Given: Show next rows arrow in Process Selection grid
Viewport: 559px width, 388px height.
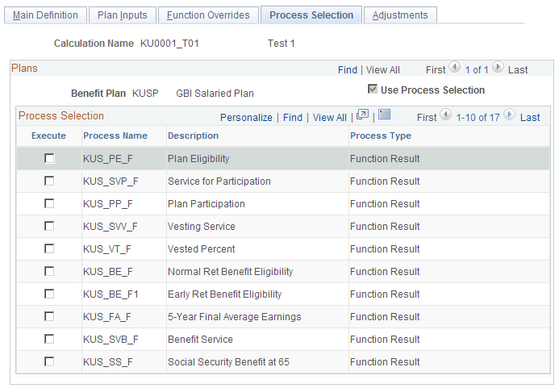Looking at the screenshot, I should 510,115.
